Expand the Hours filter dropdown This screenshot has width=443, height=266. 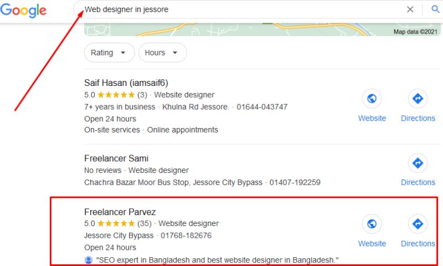point(162,53)
